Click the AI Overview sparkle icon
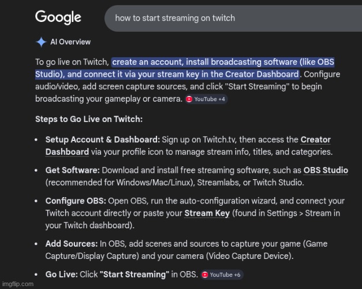 (41, 42)
